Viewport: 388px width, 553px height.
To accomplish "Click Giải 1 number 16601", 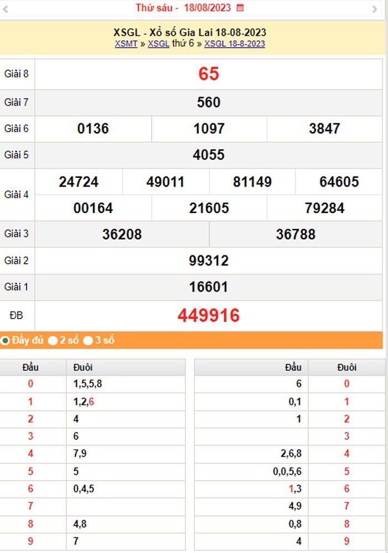I will click(x=208, y=287).
